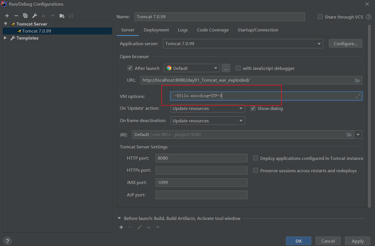This screenshot has width=375, height=246.
Task: Remove configuration with minus icon
Action: (16, 16)
